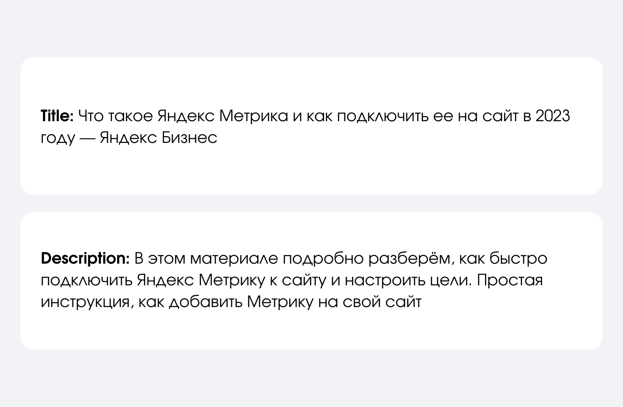Click the word "году" in the title
623x407 pixels.
coord(57,138)
